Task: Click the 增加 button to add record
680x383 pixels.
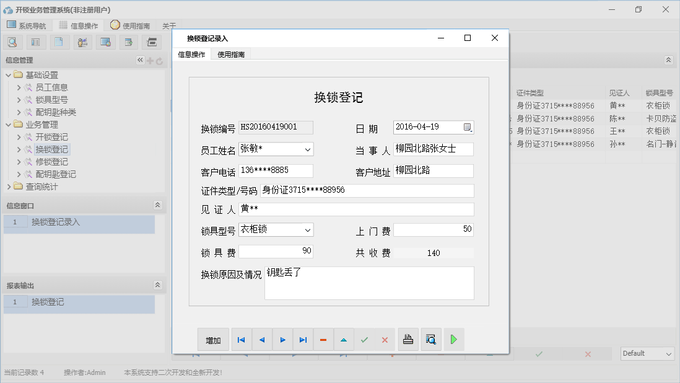Action: click(x=213, y=339)
